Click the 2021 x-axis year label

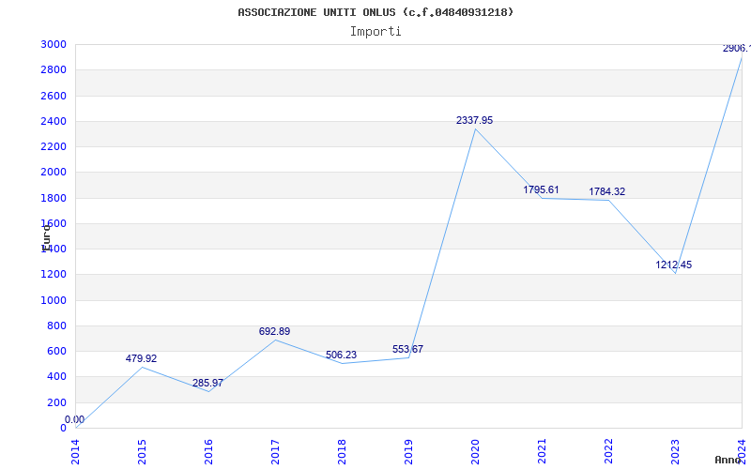[542, 452]
